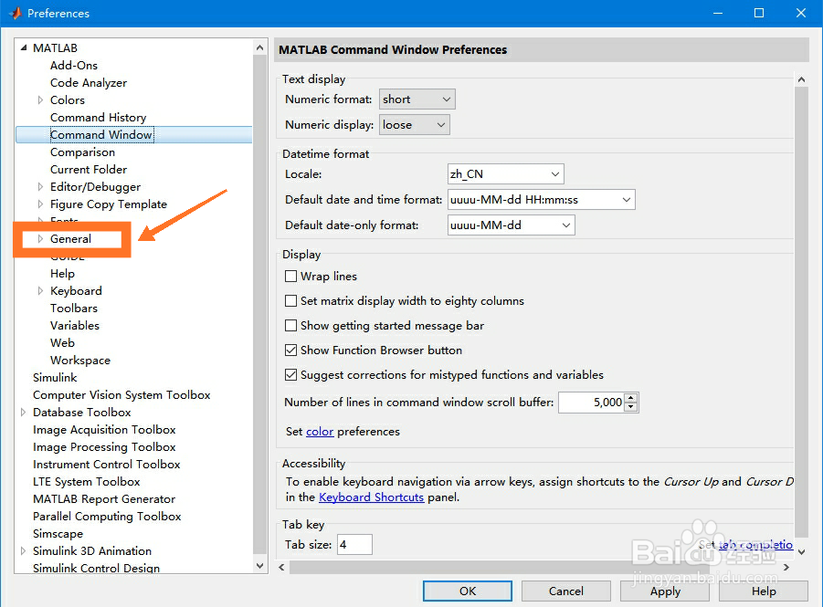The width and height of the screenshot is (823, 607).
Task: Click the Apply button
Action: click(x=665, y=591)
